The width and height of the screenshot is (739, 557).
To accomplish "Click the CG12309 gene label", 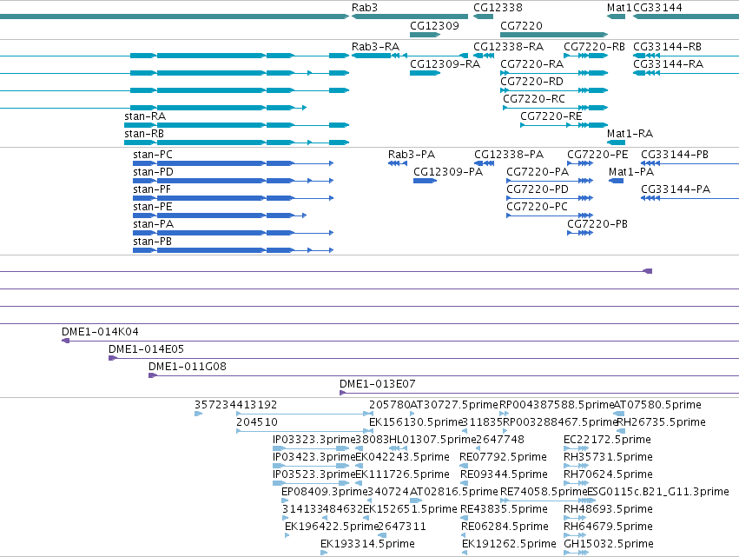I will [434, 26].
